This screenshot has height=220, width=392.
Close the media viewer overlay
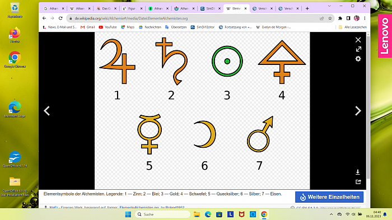pyautogui.click(x=358, y=40)
